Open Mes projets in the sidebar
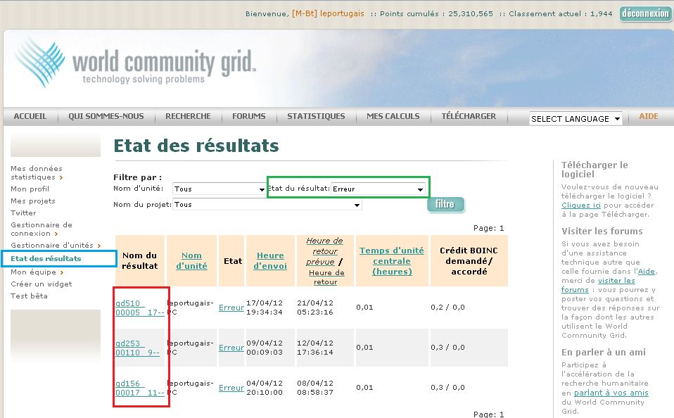674x418 pixels. [33, 201]
